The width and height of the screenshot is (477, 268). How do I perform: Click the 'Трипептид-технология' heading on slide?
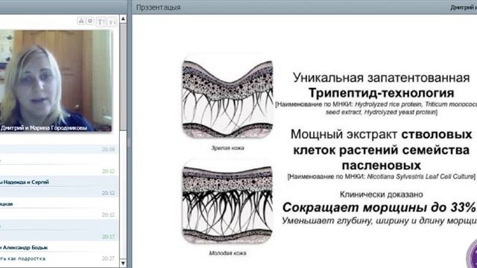(381, 93)
